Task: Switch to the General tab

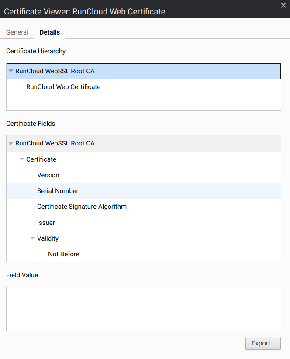Action: coord(17,32)
